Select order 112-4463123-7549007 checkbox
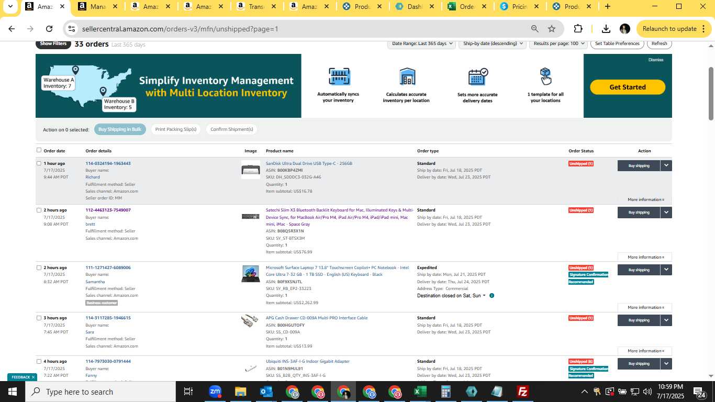 pyautogui.click(x=39, y=210)
